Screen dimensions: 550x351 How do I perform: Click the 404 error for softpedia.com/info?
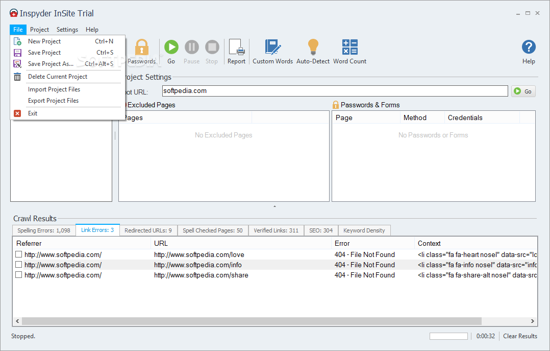[364, 265]
